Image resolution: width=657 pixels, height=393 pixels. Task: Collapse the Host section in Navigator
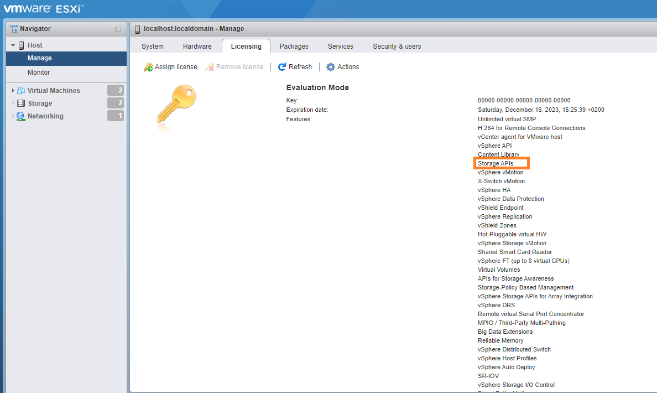[x=12, y=45]
